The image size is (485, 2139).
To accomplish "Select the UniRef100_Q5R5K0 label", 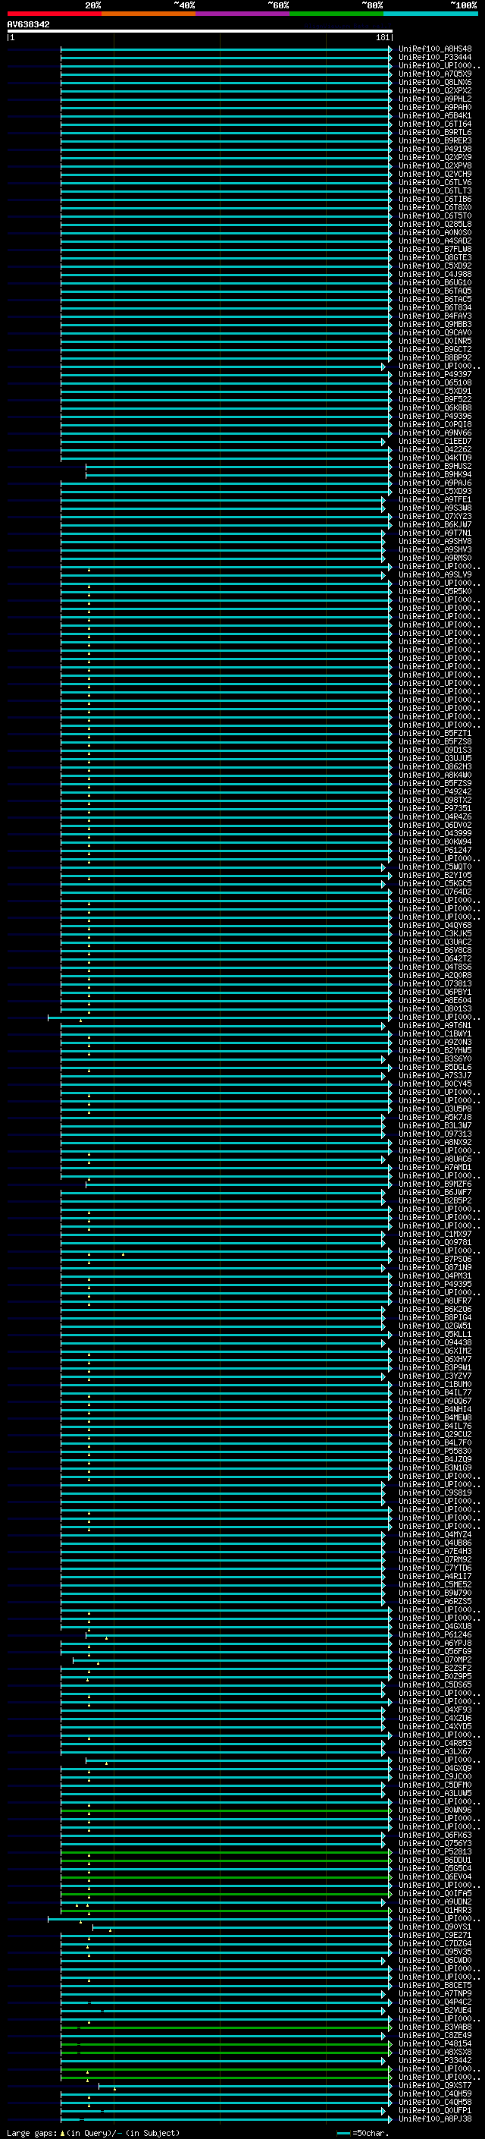I will pos(435,591).
